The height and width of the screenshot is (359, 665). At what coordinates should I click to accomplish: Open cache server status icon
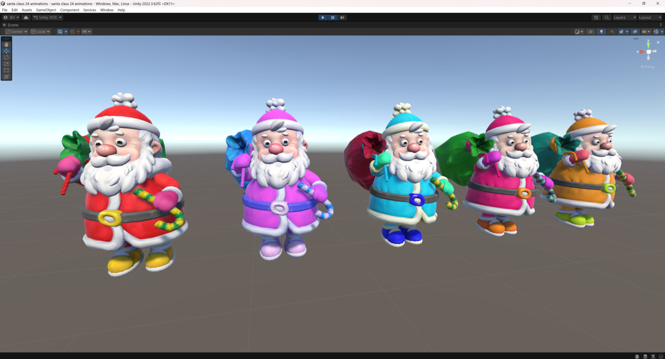[645, 356]
